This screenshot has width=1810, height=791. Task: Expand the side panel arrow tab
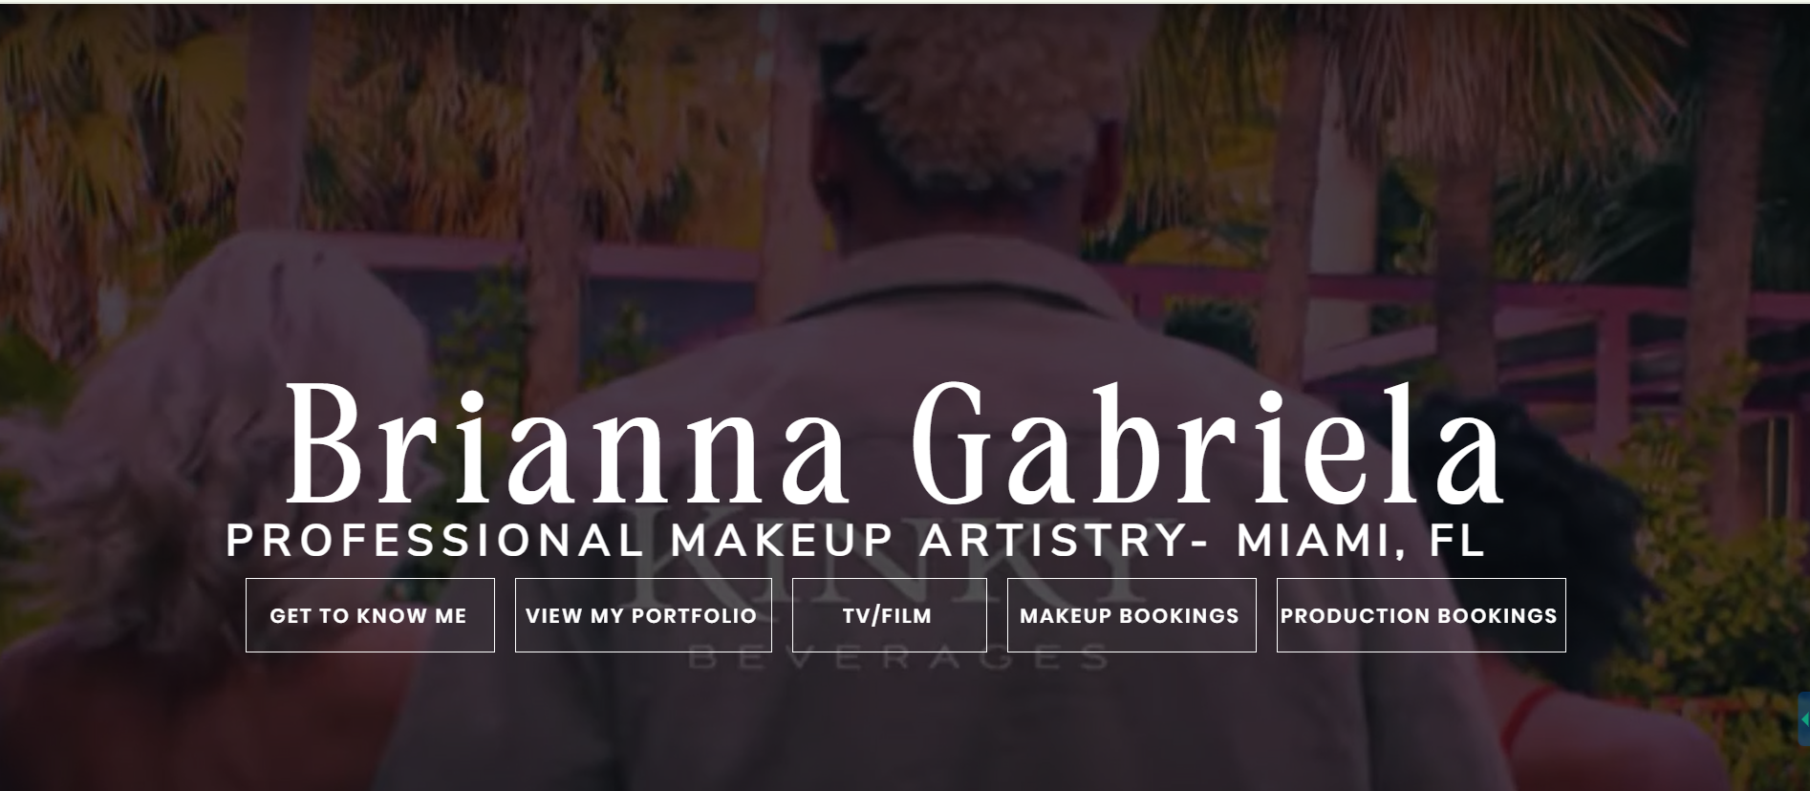pos(1804,718)
